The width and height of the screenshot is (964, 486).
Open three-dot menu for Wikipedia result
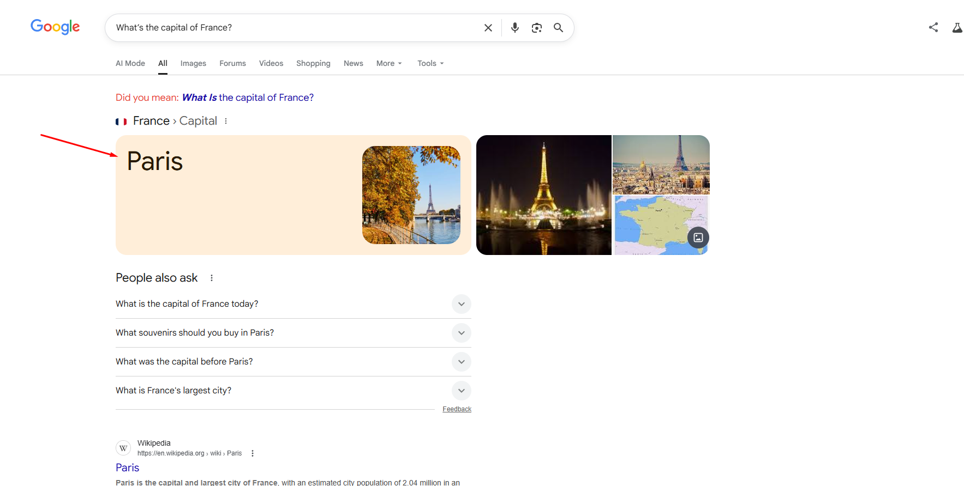click(253, 453)
